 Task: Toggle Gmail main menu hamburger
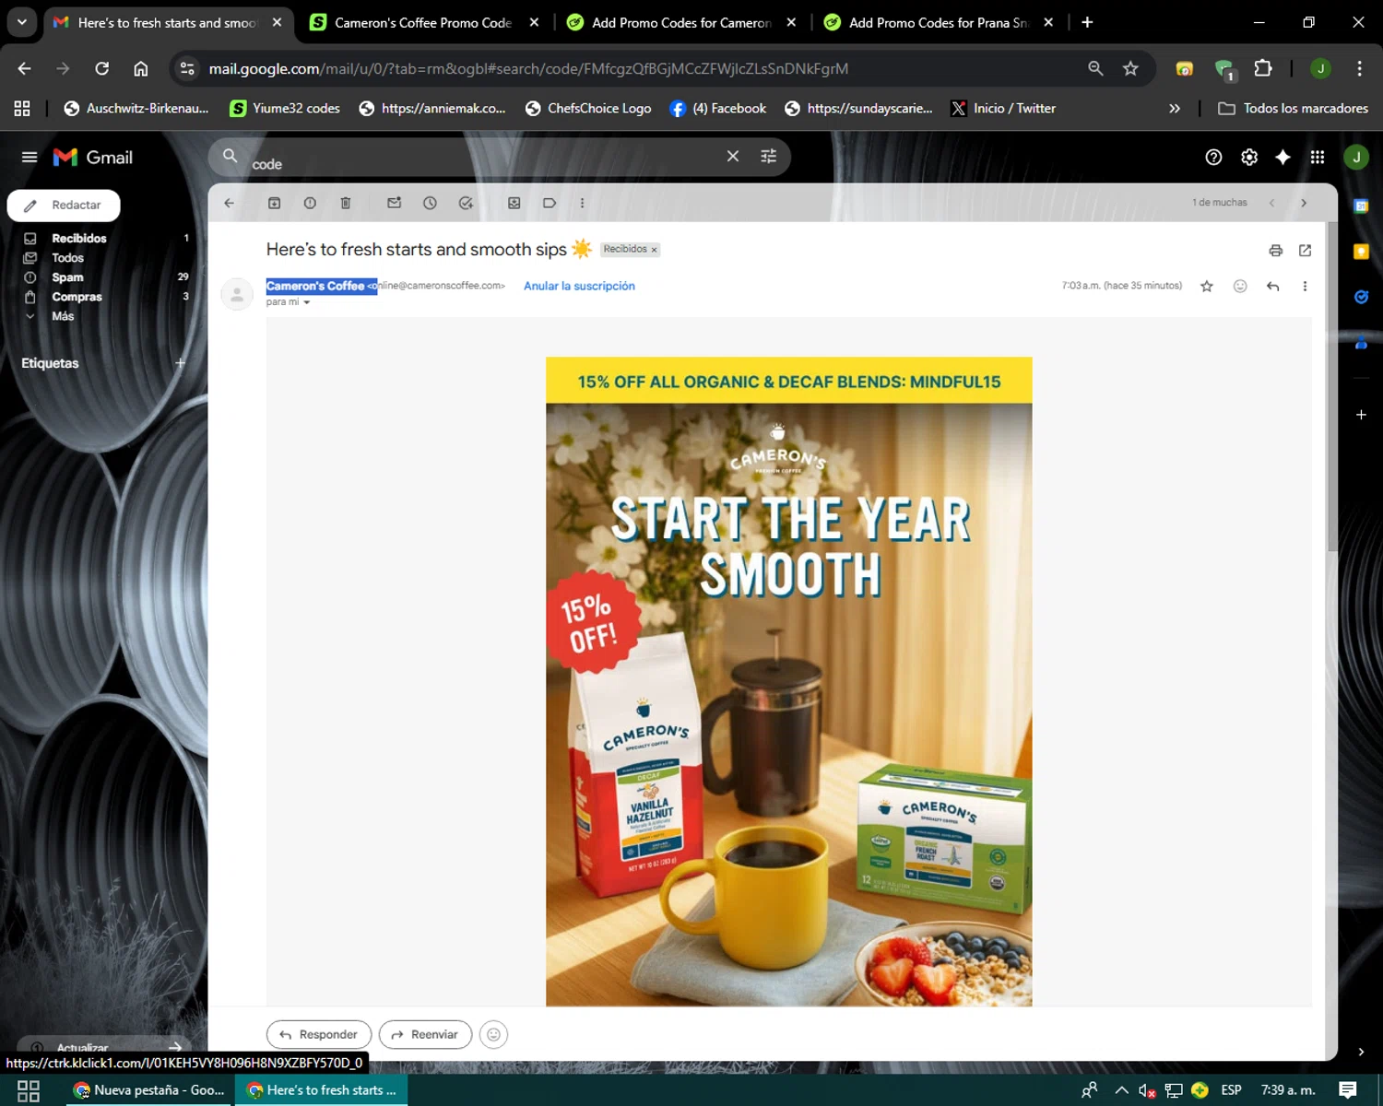point(30,157)
